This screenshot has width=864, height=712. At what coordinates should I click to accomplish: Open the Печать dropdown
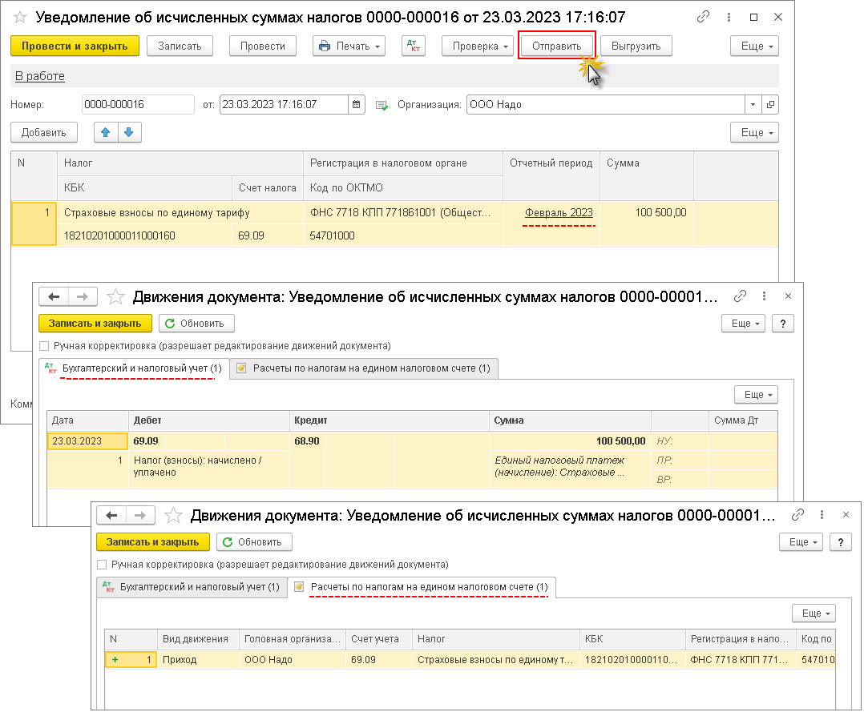pyautogui.click(x=349, y=46)
